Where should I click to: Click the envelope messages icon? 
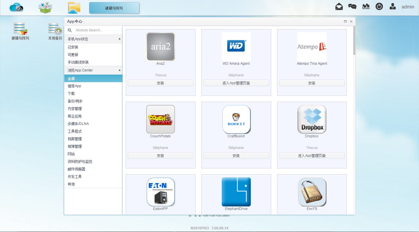click(x=339, y=7)
